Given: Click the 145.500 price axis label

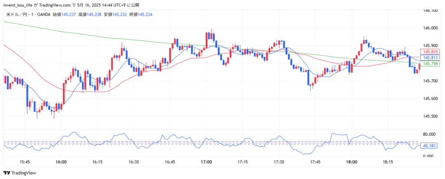Looking at the screenshot, I should [430, 116].
